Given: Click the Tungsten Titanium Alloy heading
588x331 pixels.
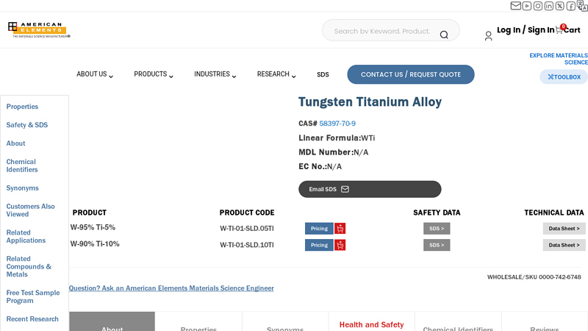Looking at the screenshot, I should pyautogui.click(x=370, y=102).
